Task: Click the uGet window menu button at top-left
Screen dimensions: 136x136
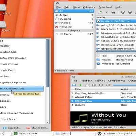Action: pos(57,3)
